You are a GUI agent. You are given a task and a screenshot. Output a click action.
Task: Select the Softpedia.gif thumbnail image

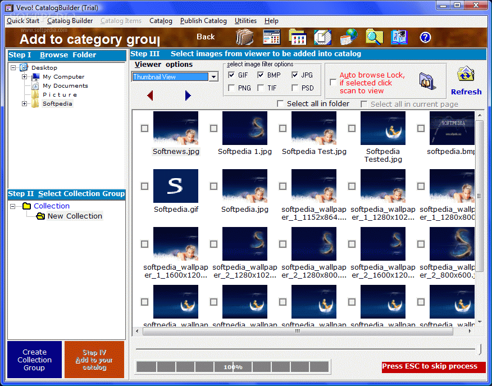(x=176, y=186)
